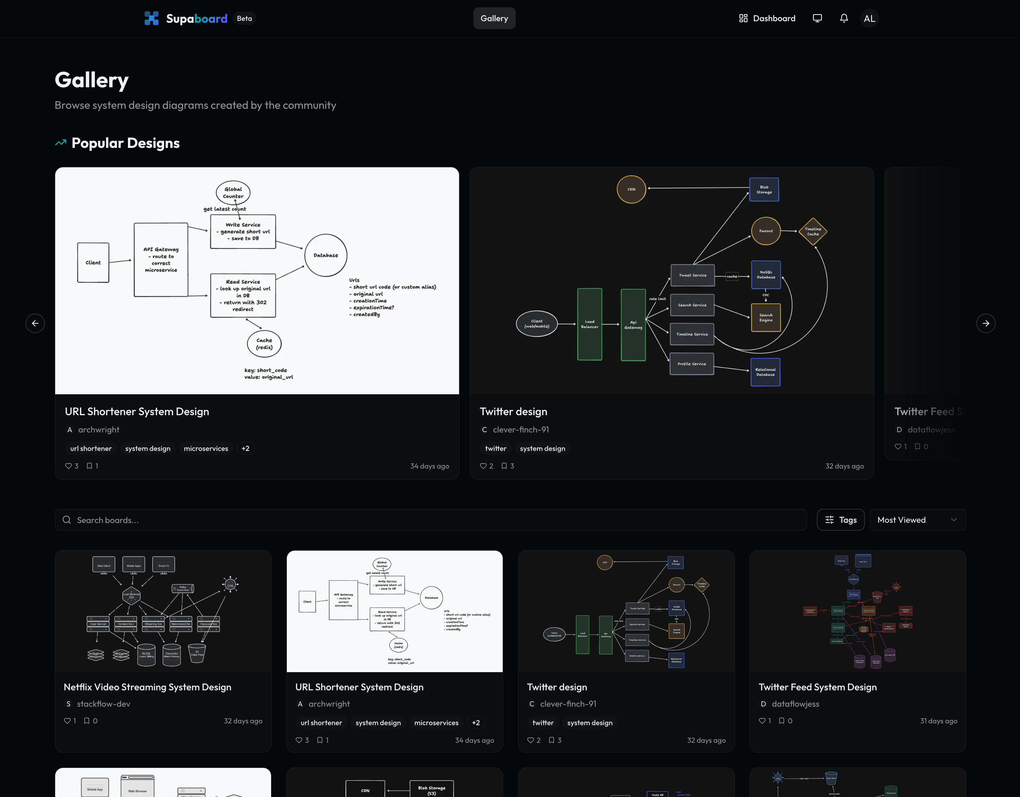Viewport: 1020px width, 797px height.
Task: Click the monitor display icon in header
Action: (817, 18)
